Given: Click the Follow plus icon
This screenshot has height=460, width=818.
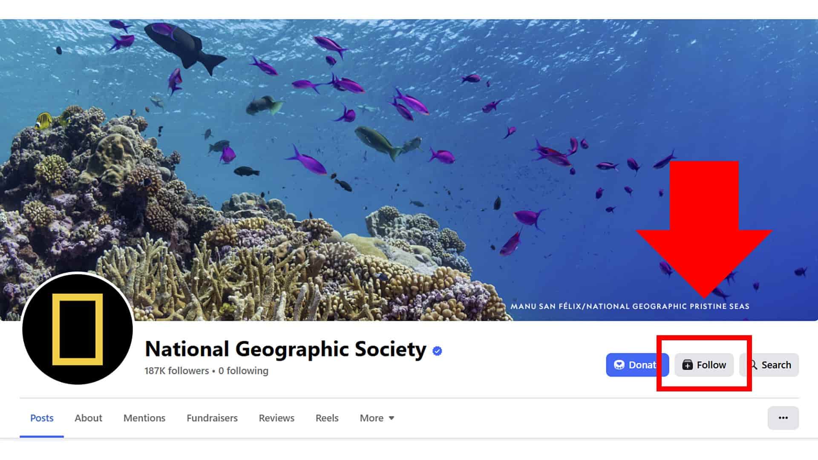Looking at the screenshot, I should pyautogui.click(x=688, y=365).
